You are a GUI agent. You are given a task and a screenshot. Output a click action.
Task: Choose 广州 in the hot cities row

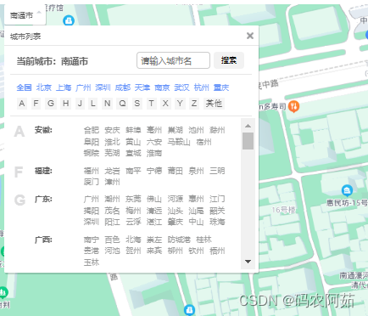coord(83,87)
